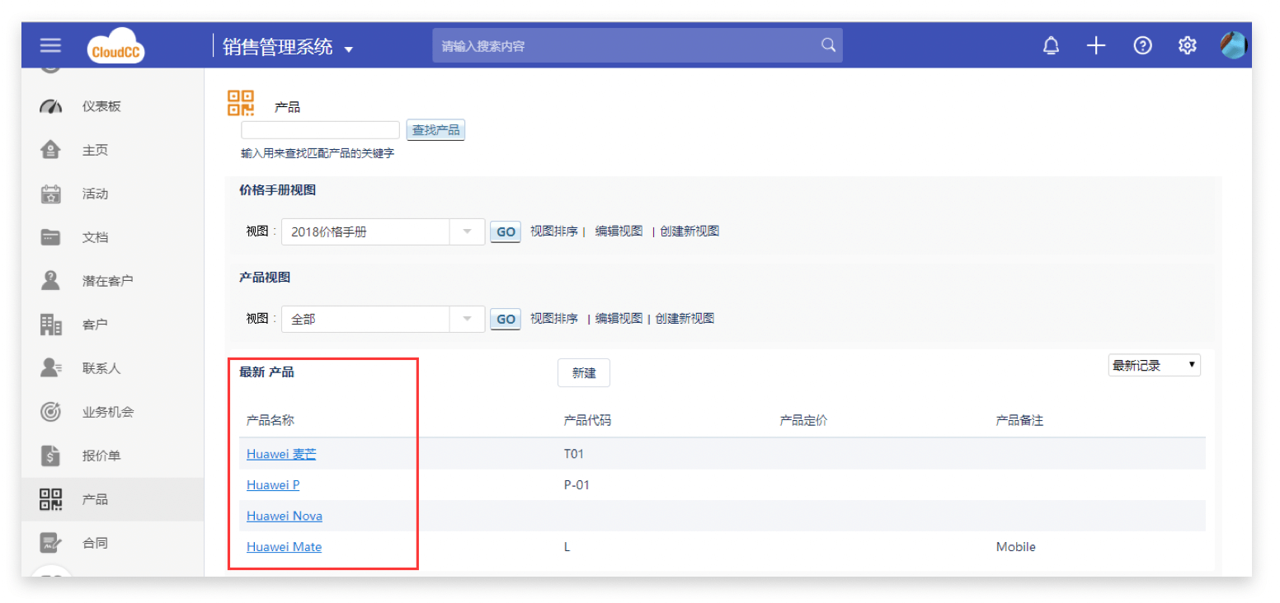Open the Huawei P product link

click(273, 485)
